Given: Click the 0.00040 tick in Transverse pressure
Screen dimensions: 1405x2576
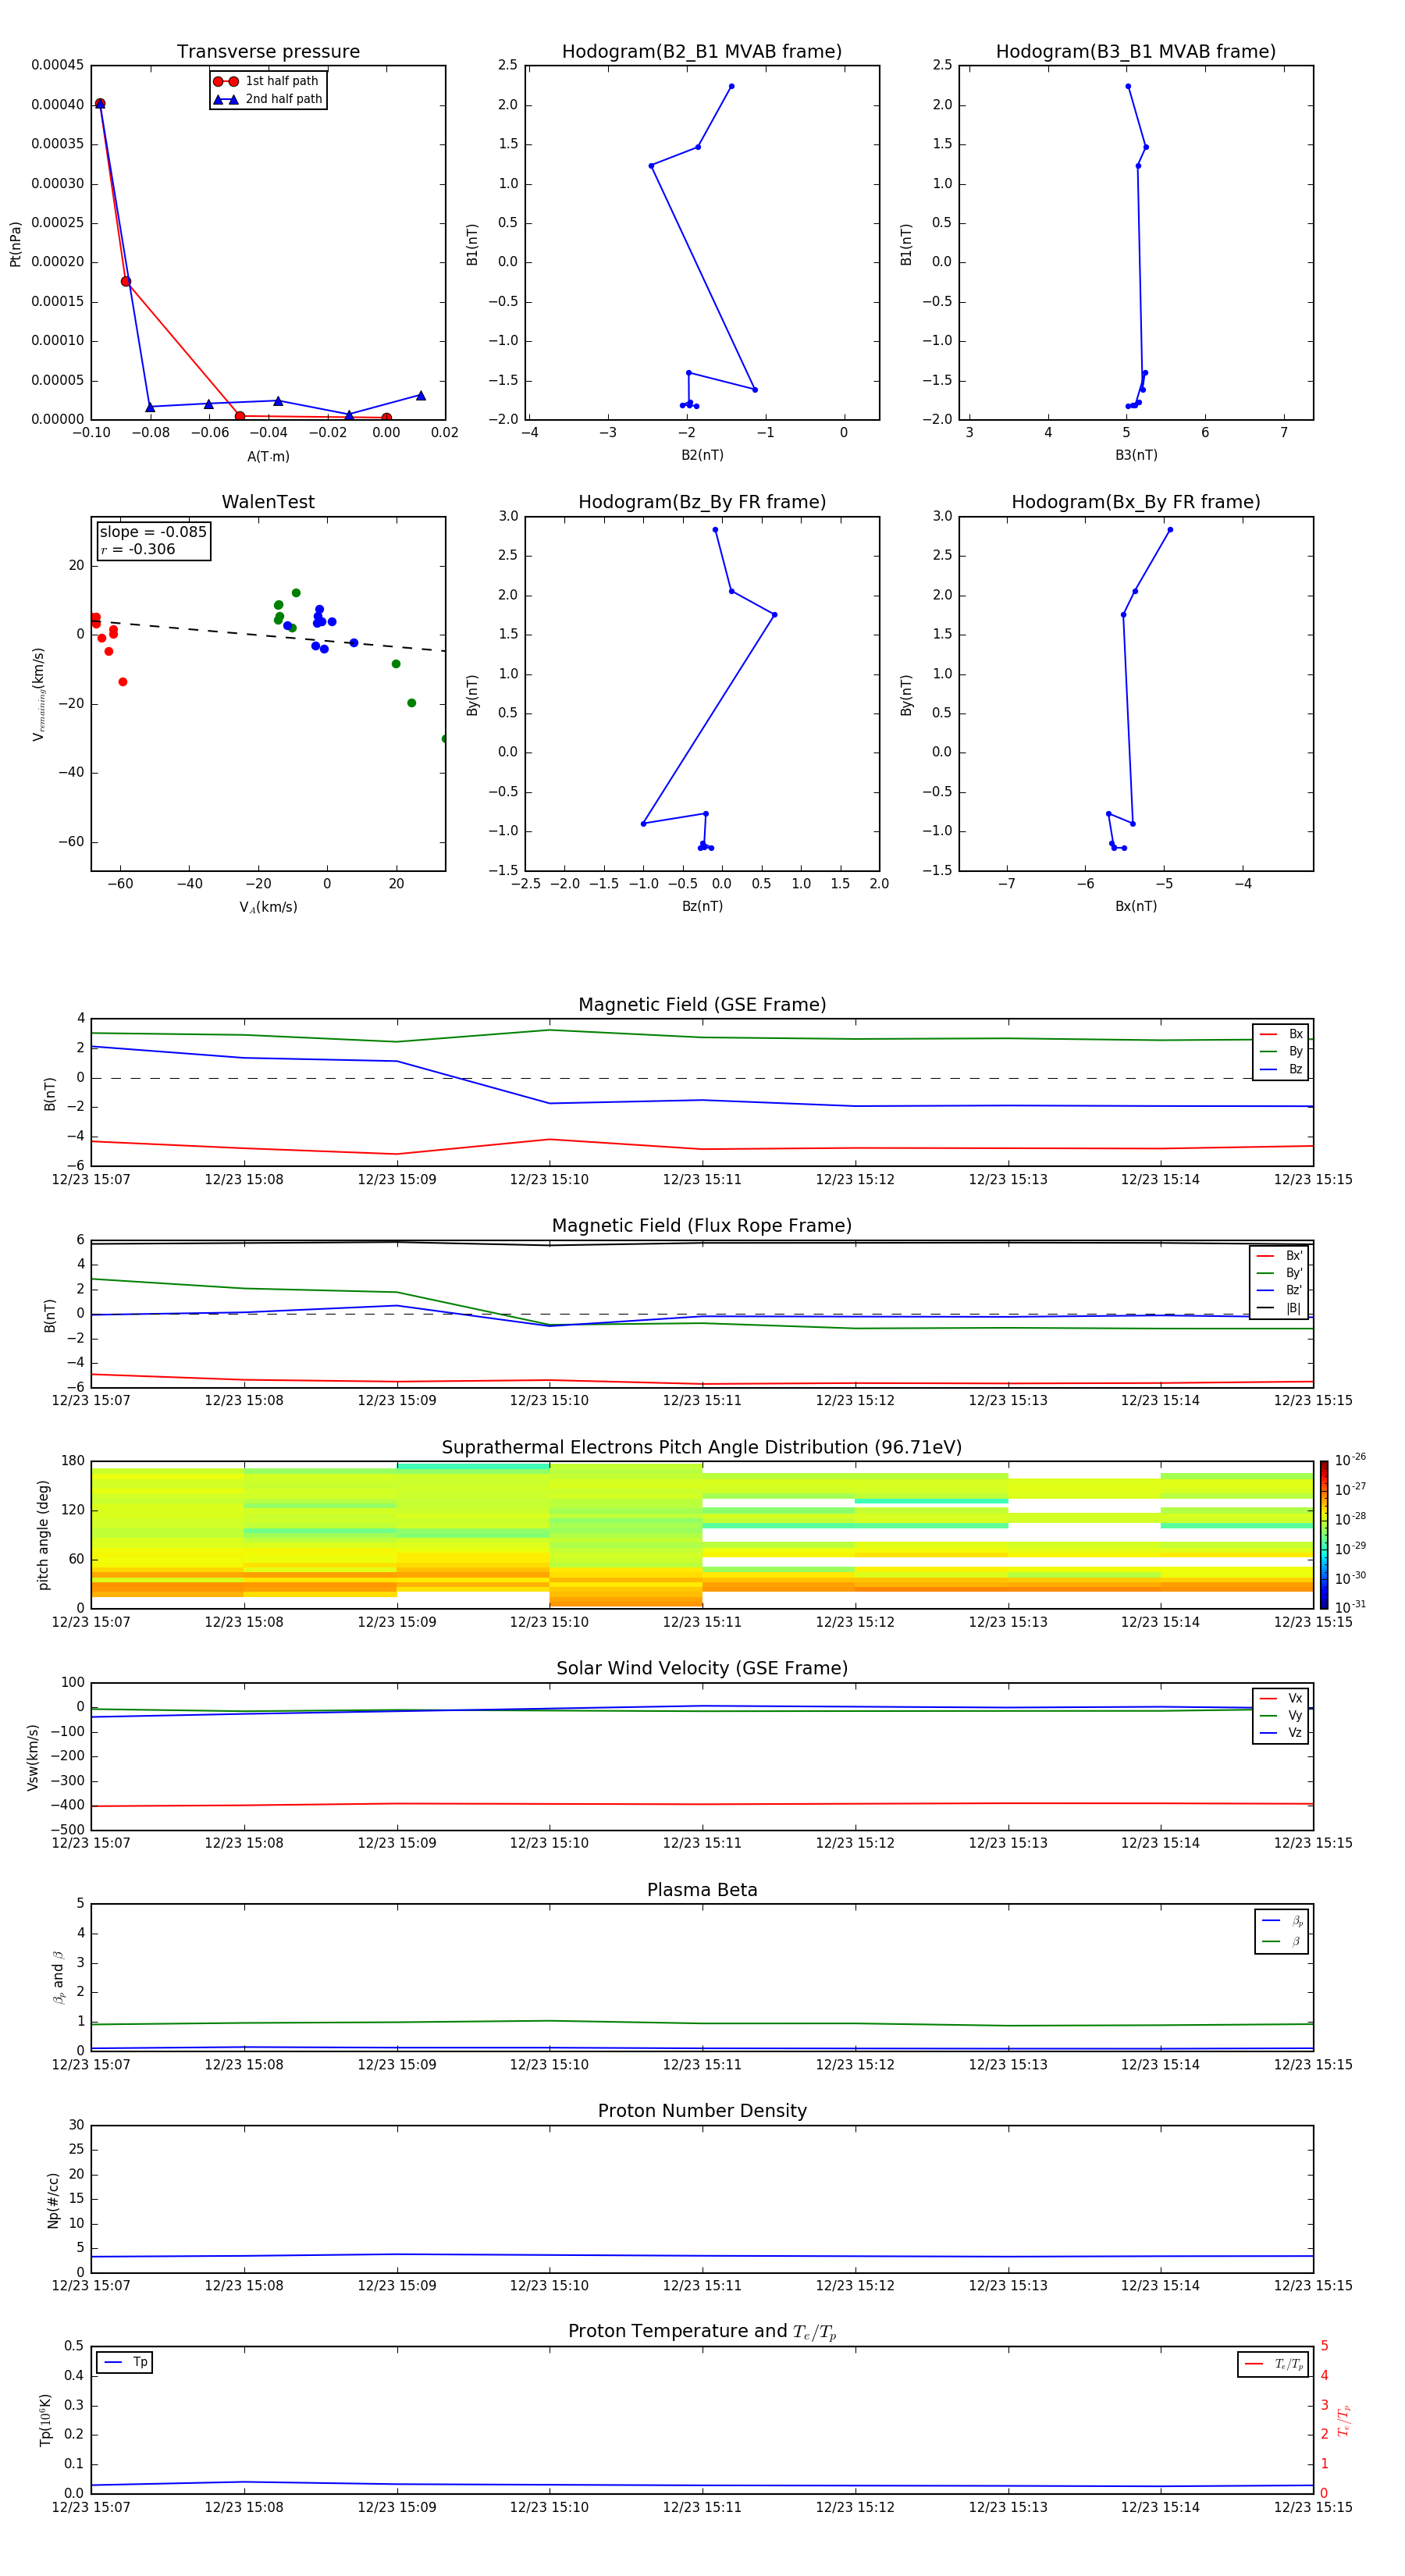Looking at the screenshot, I should [x=57, y=104].
